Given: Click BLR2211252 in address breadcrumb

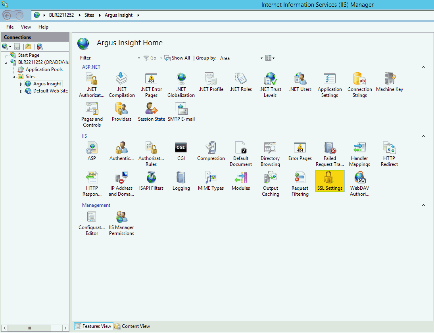Looking at the screenshot, I should pos(61,15).
